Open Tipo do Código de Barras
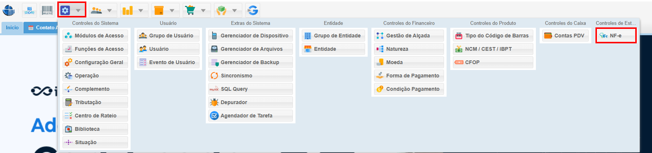 (x=493, y=36)
